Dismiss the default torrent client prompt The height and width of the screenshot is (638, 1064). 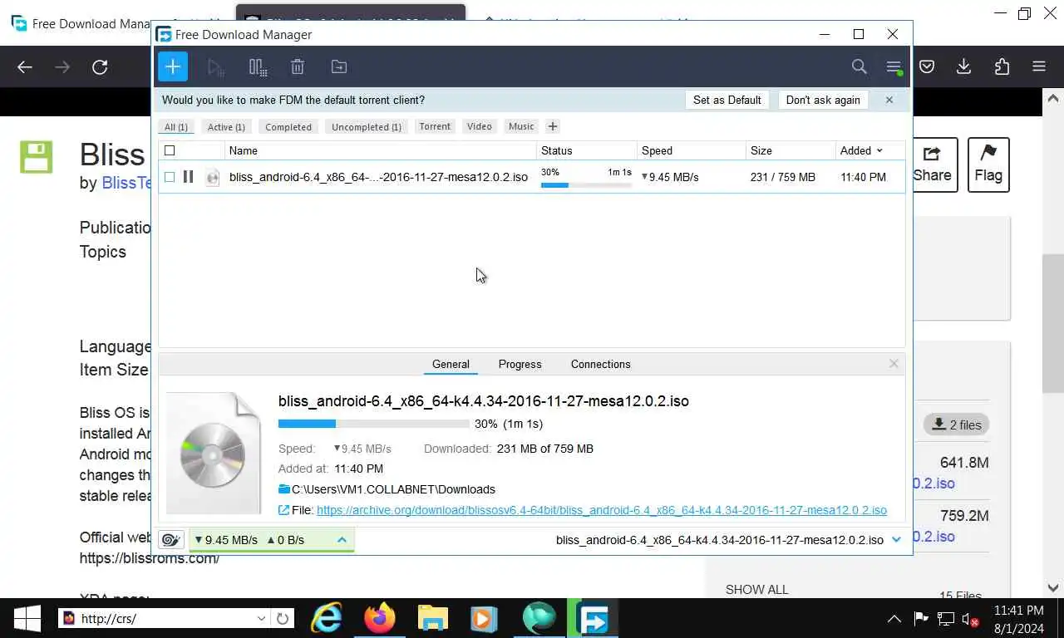tap(889, 100)
